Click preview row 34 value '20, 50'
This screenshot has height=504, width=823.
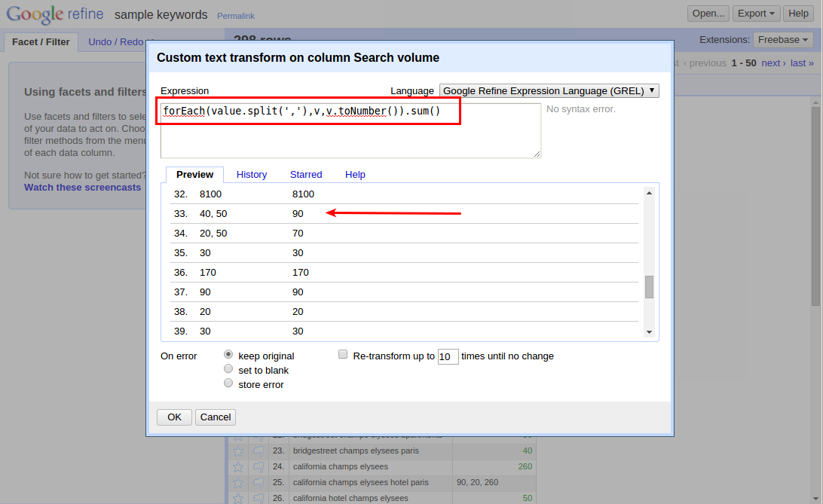pyautogui.click(x=213, y=233)
